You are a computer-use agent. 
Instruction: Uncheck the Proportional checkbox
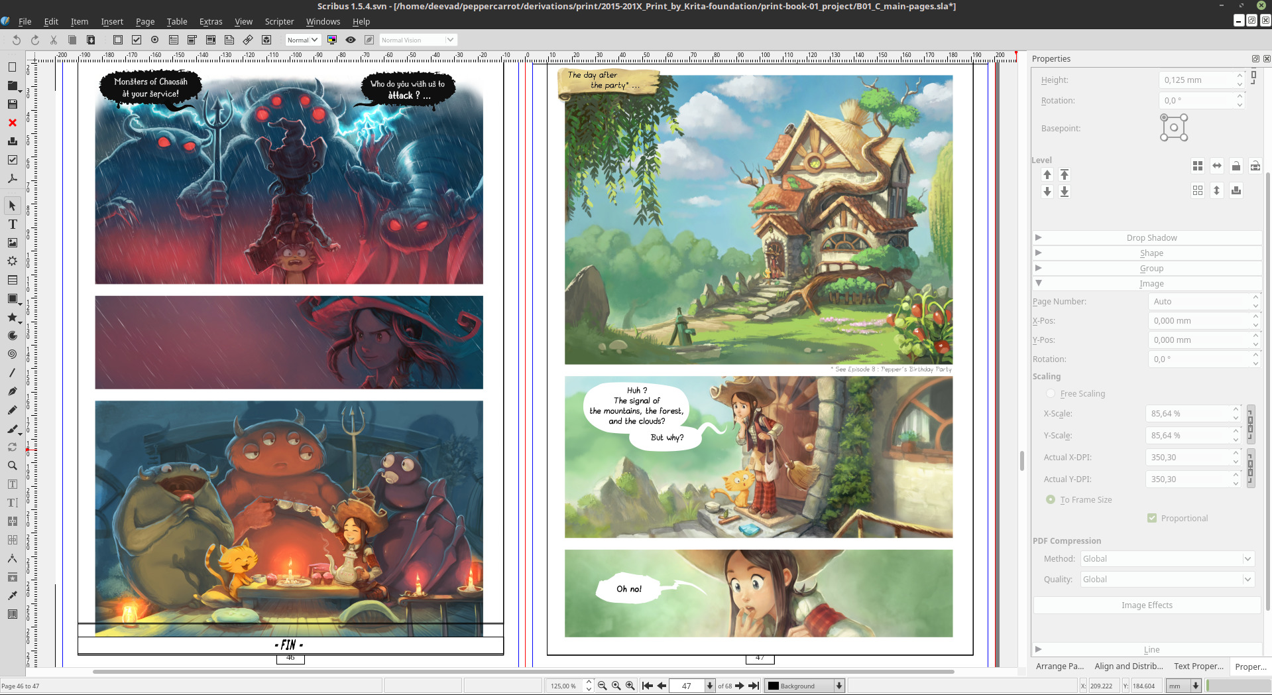pos(1152,518)
